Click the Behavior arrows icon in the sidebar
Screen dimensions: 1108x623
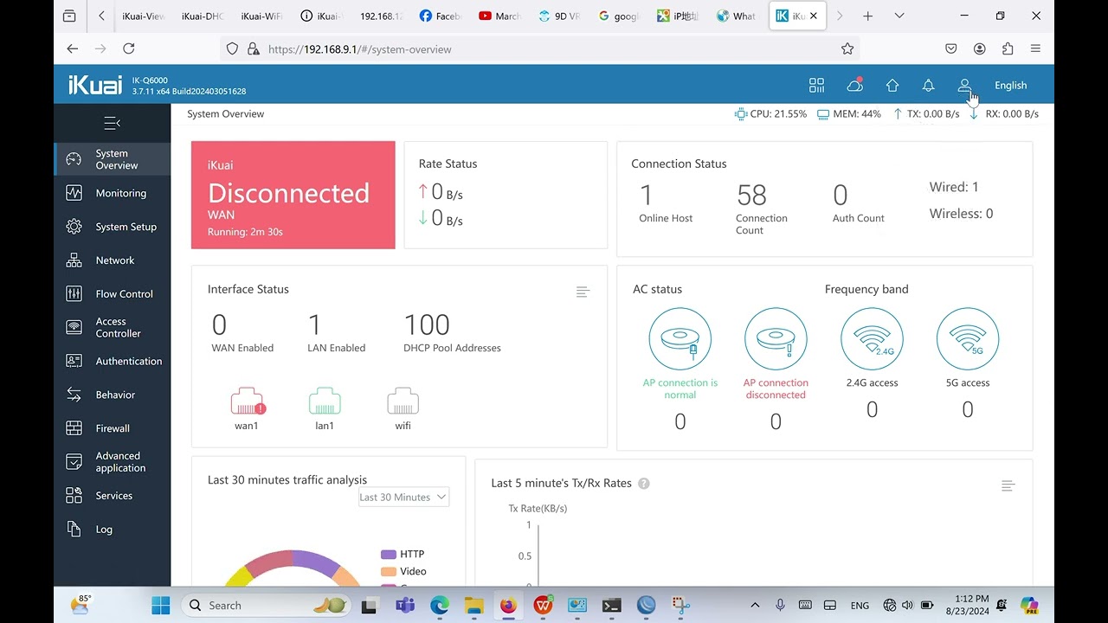tap(74, 395)
